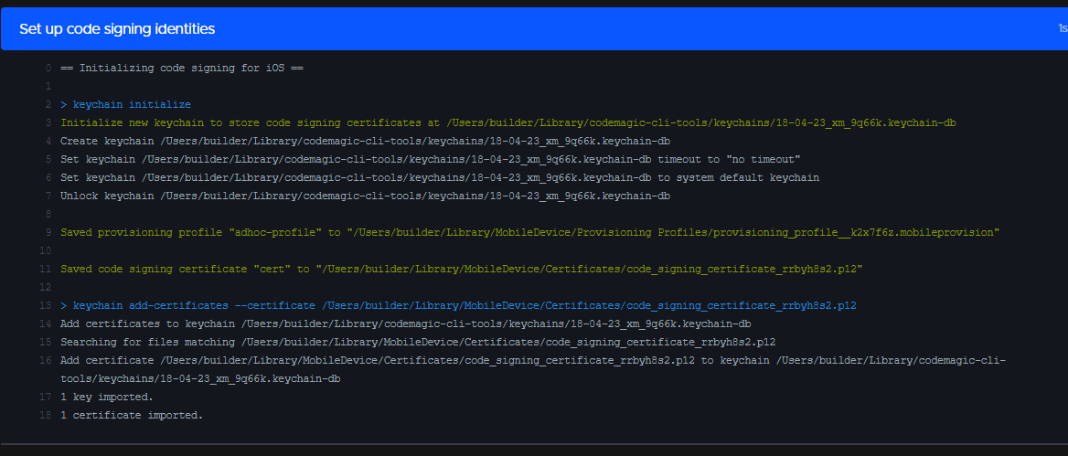Click the "> keychain add-certificates --certificate" command line
1068x456 pixels.
pos(458,306)
